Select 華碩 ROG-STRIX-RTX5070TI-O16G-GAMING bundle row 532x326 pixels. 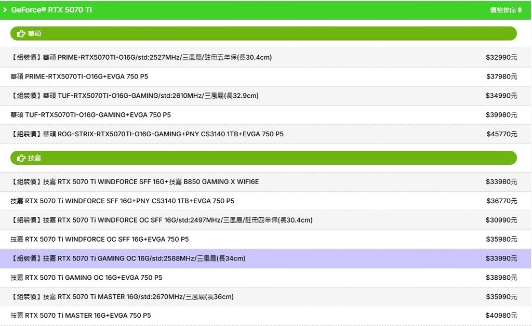point(265,134)
